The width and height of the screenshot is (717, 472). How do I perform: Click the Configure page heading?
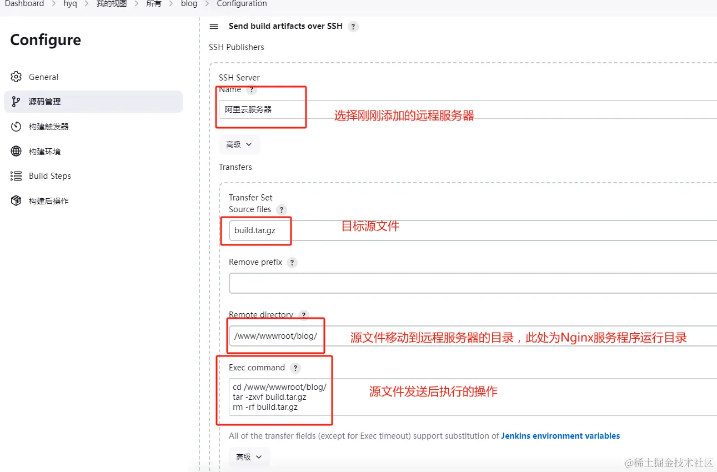[x=46, y=40]
